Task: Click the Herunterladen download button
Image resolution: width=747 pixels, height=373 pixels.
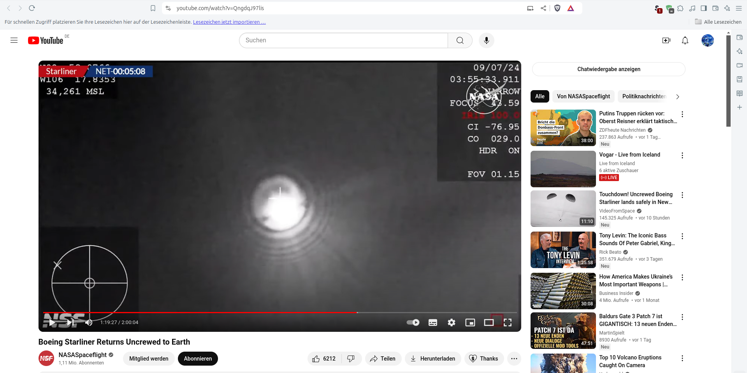Action: [433, 359]
